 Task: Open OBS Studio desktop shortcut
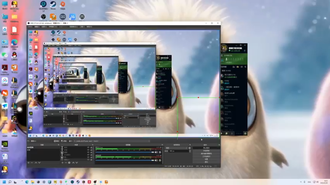[x=43, y=18]
